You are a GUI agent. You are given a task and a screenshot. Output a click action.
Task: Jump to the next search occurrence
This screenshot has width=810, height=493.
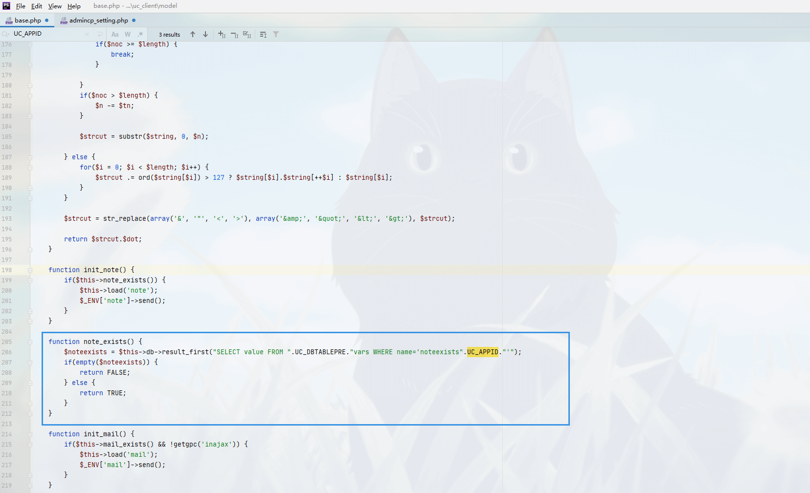tap(205, 34)
